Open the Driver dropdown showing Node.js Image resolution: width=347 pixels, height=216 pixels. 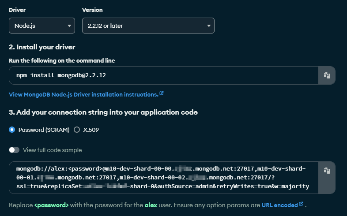pos(42,26)
